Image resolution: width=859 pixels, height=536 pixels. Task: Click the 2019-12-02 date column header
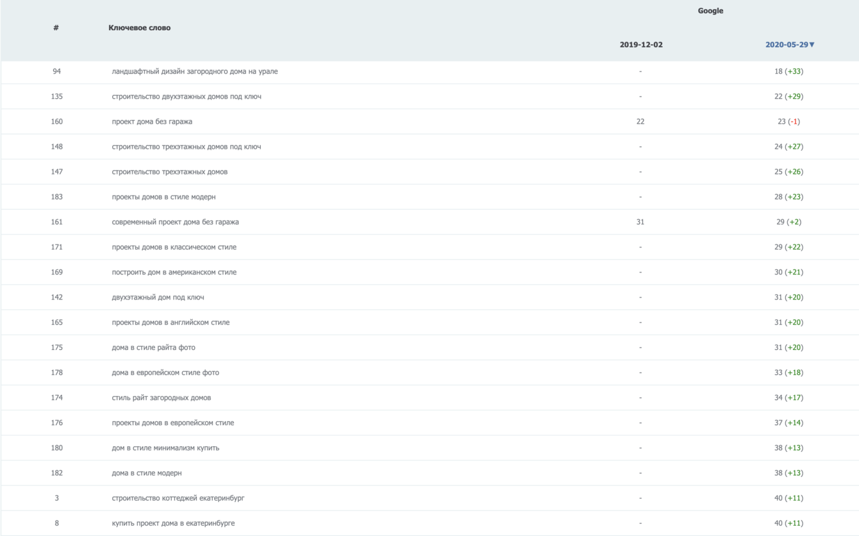(x=641, y=45)
